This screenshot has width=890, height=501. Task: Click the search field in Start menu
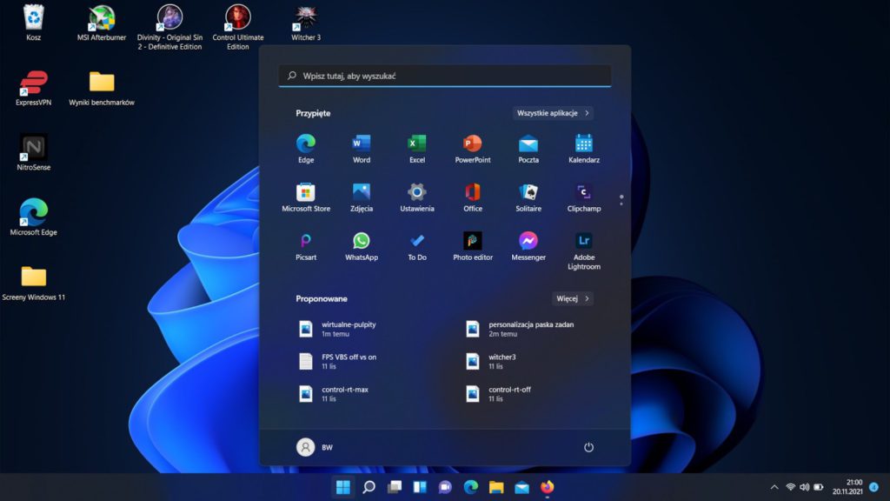click(x=445, y=76)
